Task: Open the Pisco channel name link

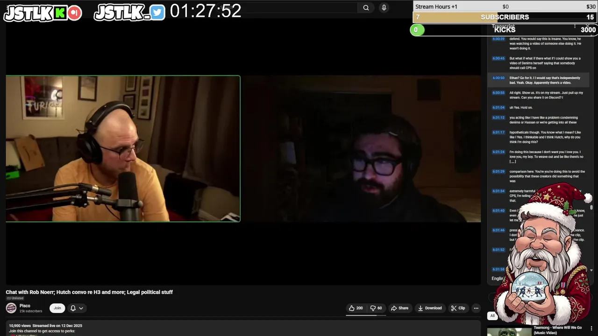Action: click(x=25, y=306)
